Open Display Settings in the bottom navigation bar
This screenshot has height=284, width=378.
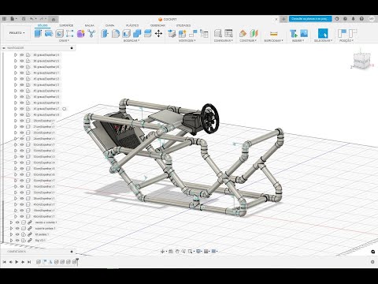[x=199, y=252]
